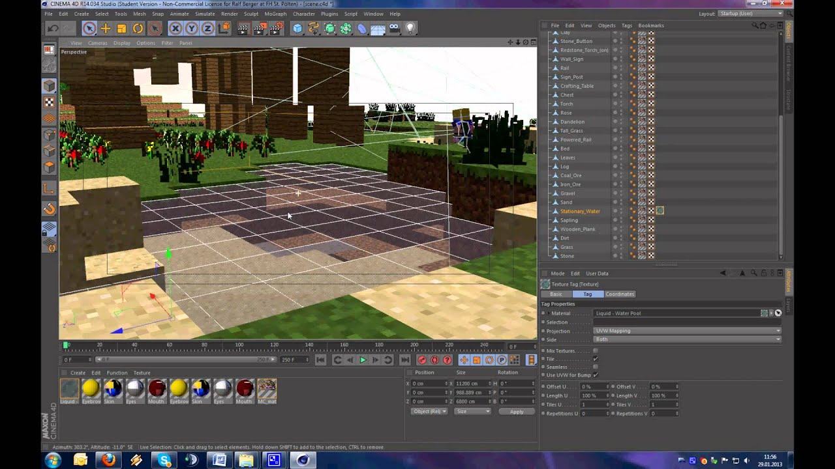The width and height of the screenshot is (835, 469).
Task: Open Edit Render Settings gear clapperboard
Action: click(x=276, y=28)
